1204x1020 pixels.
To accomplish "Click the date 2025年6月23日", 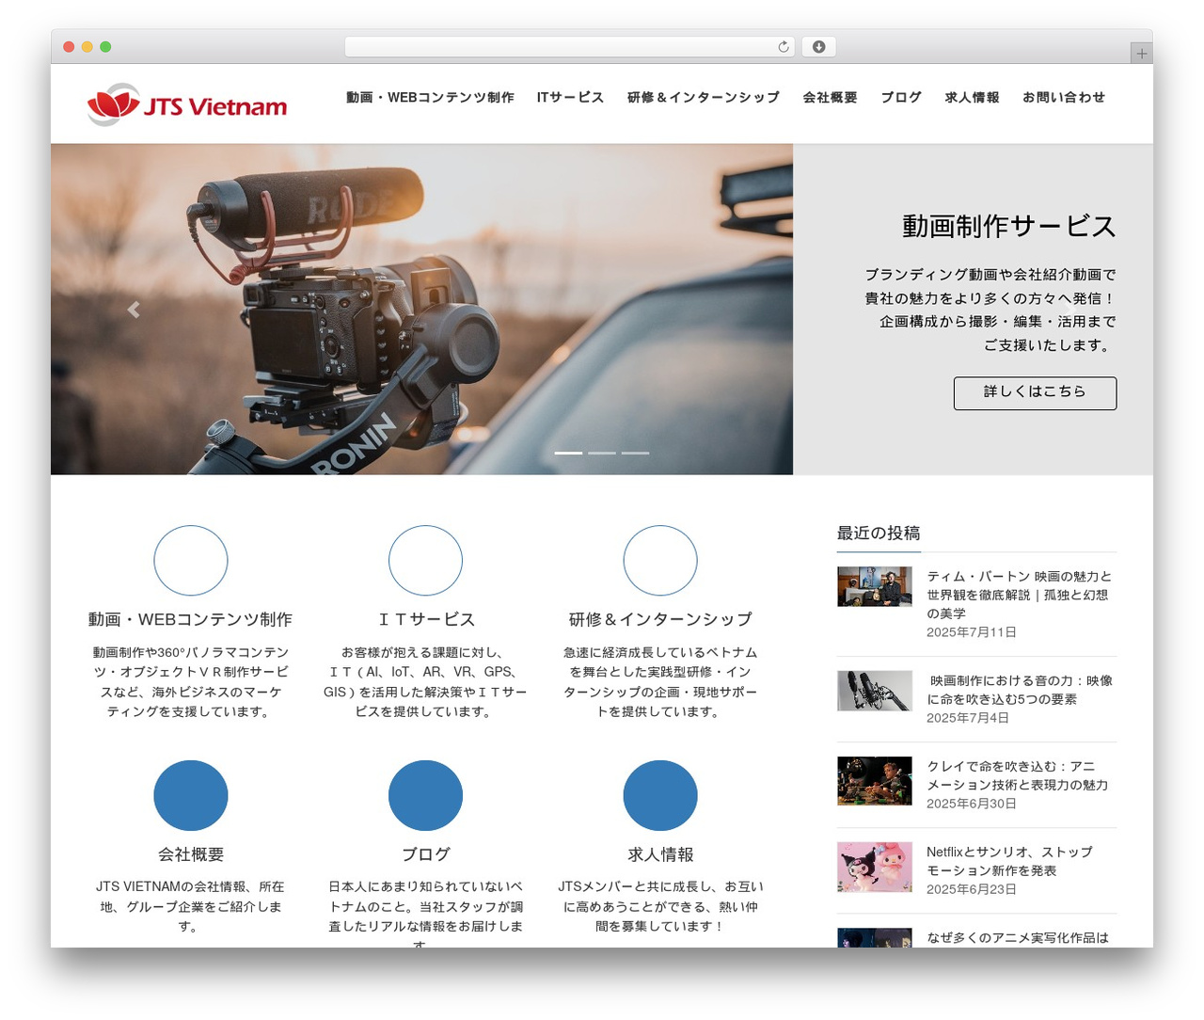I will click(x=972, y=889).
